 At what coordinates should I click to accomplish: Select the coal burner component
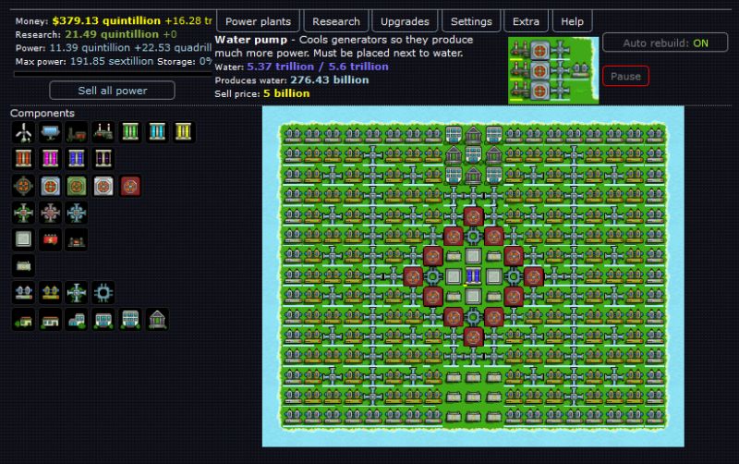coord(77,132)
